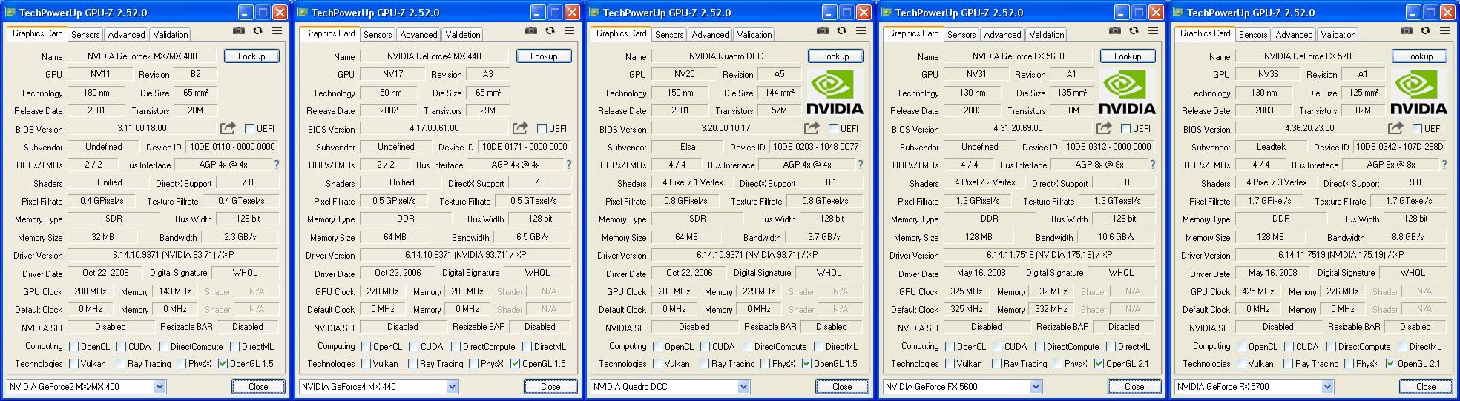Click BIOS export share icon in GeForce2 MX window
Viewport: 1460px width, 401px height.
[x=228, y=128]
